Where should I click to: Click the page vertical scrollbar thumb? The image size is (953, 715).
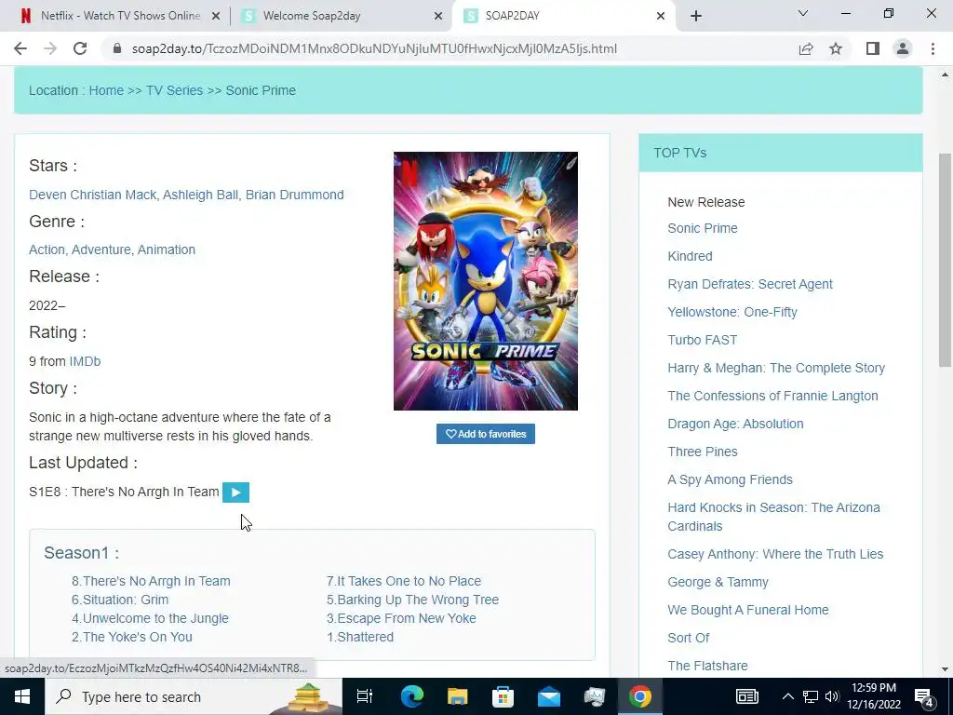946,261
